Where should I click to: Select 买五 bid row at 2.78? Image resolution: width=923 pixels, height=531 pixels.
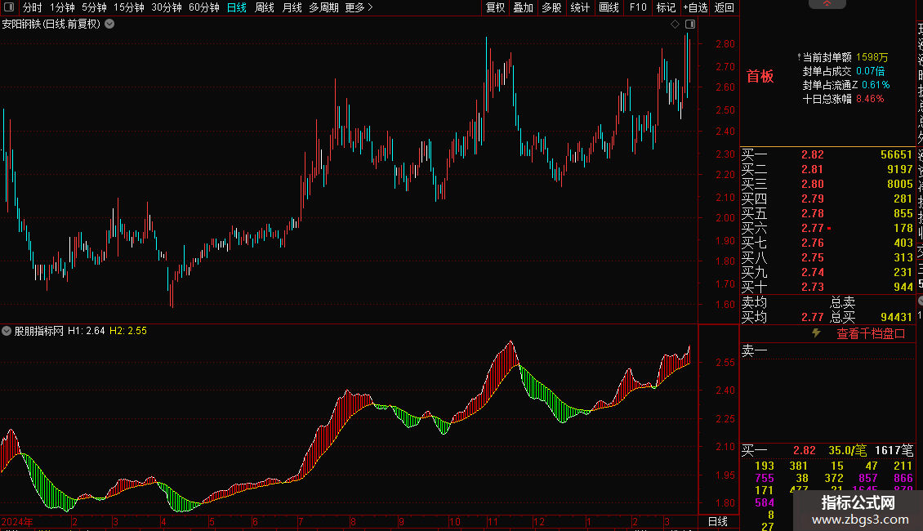point(827,214)
